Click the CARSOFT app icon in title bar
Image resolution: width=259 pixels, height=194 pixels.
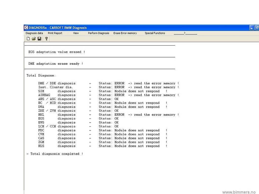26,28
